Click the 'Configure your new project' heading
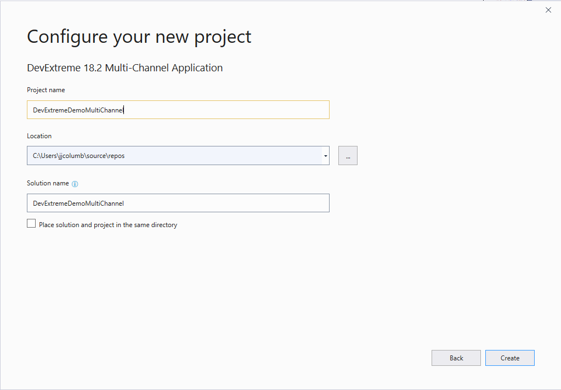Image resolution: width=561 pixels, height=390 pixels. point(139,37)
